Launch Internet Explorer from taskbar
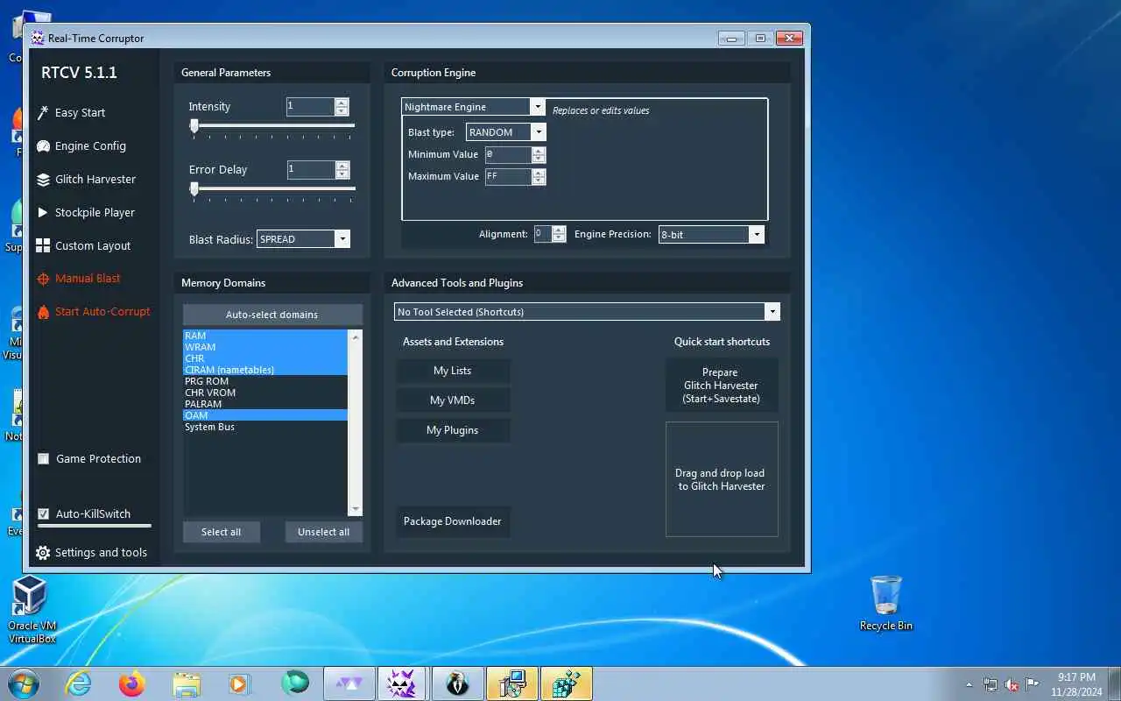Screen dimensions: 1121x701 (x=79, y=683)
